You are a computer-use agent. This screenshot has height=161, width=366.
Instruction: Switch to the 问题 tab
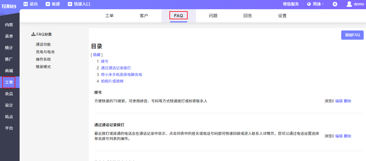pyautogui.click(x=213, y=16)
